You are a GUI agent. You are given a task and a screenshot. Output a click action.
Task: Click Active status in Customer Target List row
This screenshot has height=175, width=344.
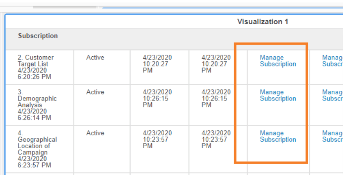(95, 58)
